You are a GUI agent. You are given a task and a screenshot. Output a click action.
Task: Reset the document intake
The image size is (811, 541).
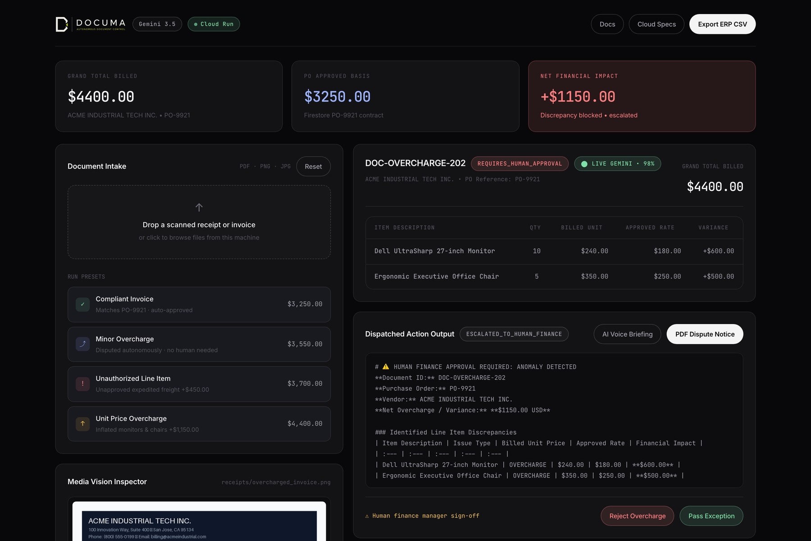313,166
